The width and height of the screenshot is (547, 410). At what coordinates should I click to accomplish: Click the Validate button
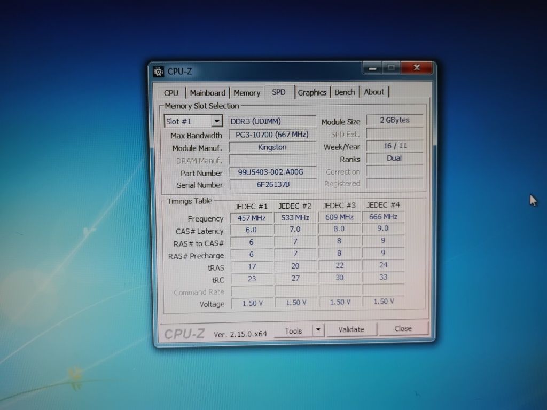[351, 329]
